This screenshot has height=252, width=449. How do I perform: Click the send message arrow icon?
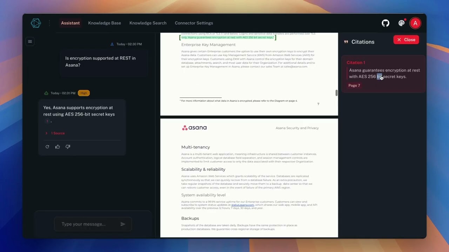pos(123,224)
